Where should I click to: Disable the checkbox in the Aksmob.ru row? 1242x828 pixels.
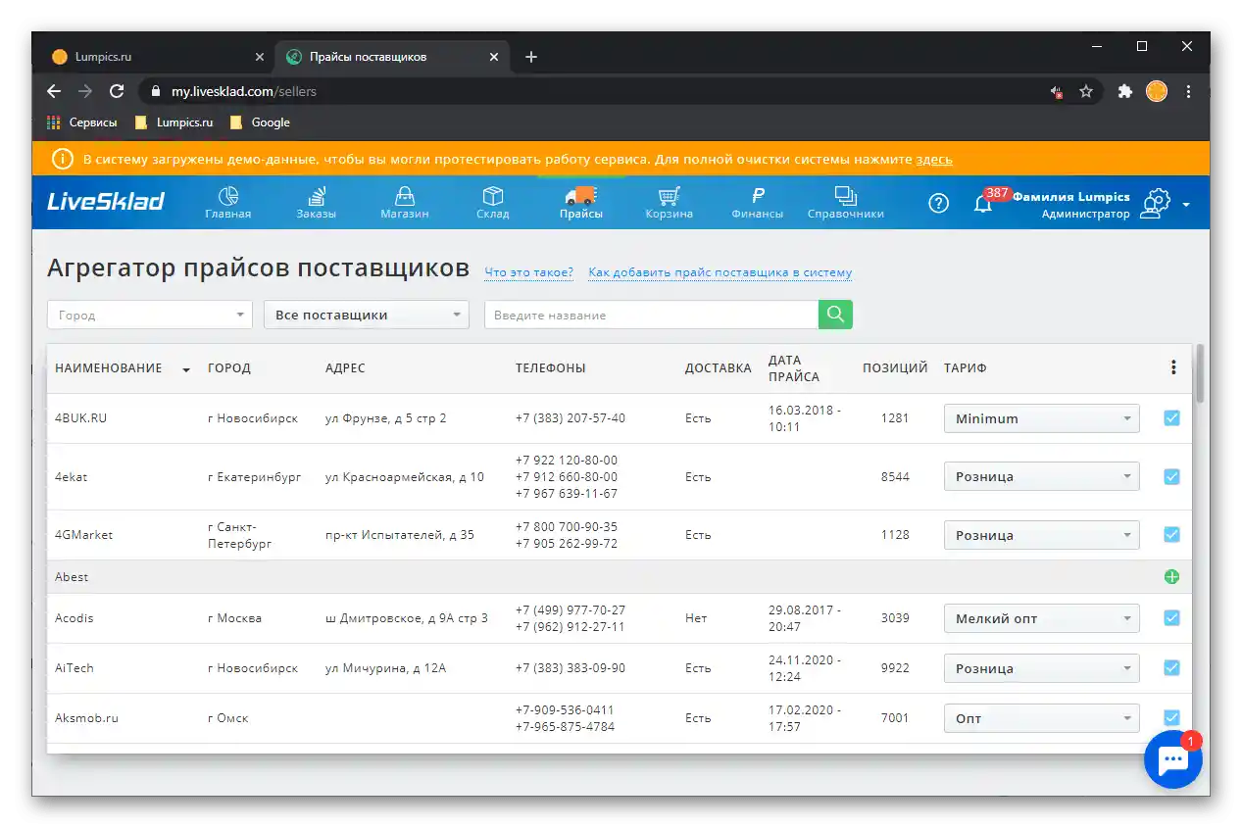point(1171,717)
